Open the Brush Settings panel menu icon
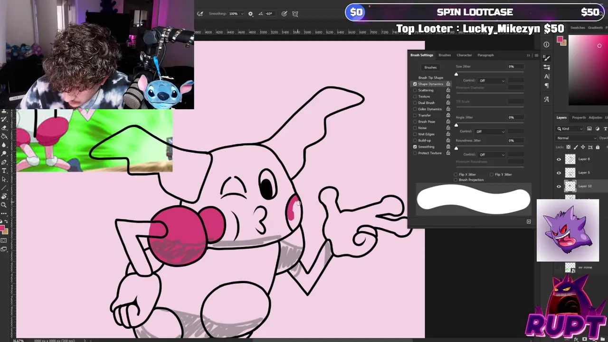 [536, 56]
